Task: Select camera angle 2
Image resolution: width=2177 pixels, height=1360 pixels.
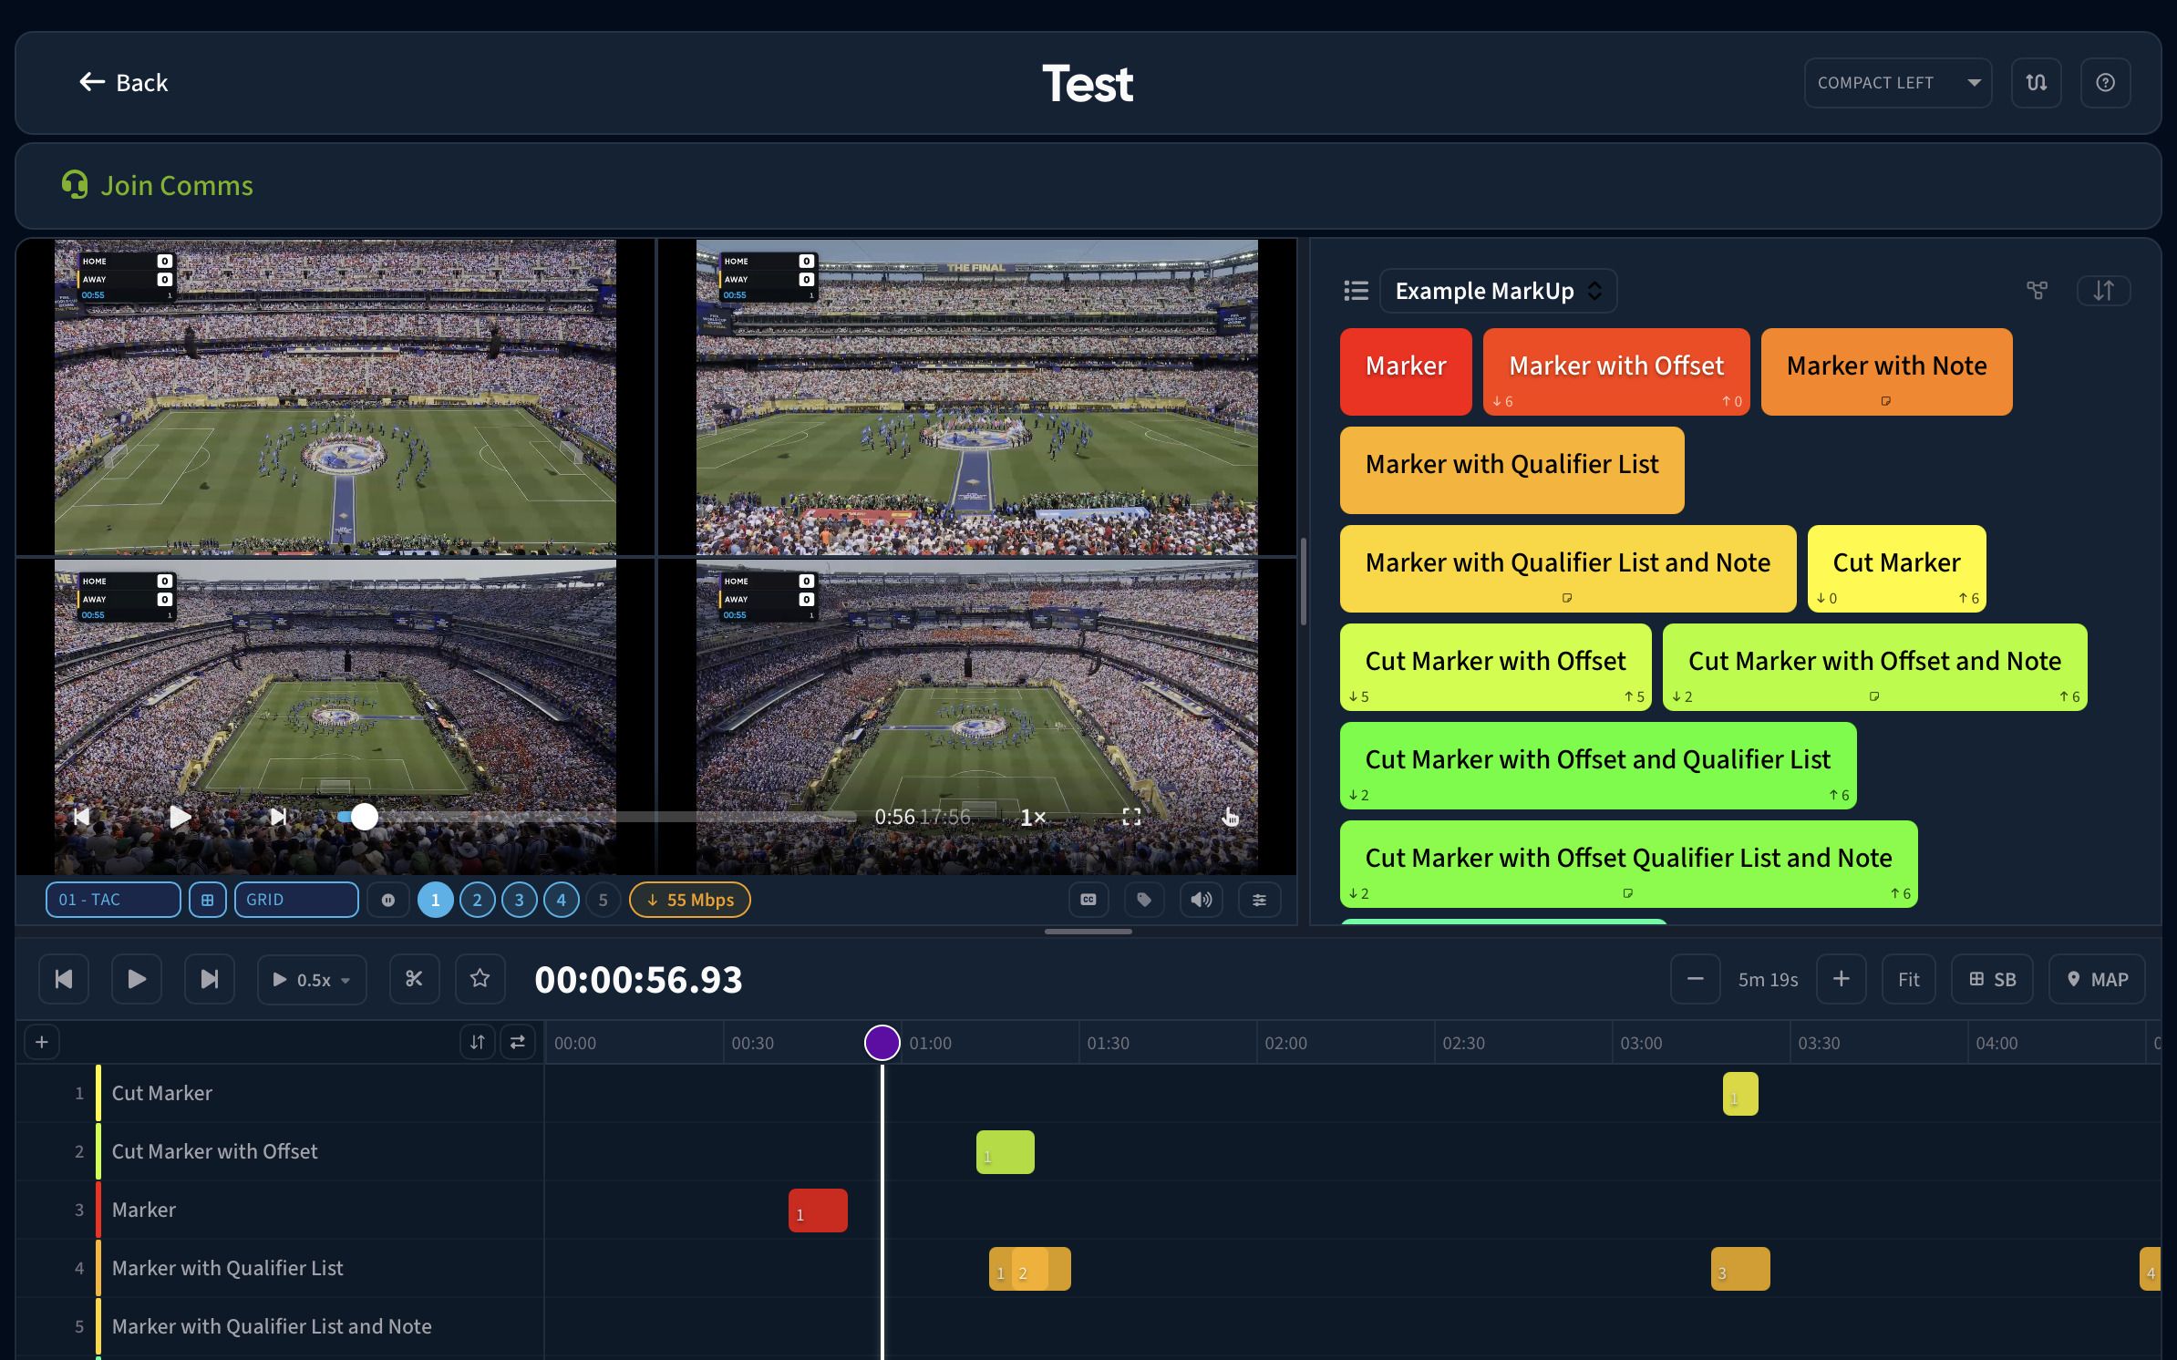Action: [x=477, y=900]
